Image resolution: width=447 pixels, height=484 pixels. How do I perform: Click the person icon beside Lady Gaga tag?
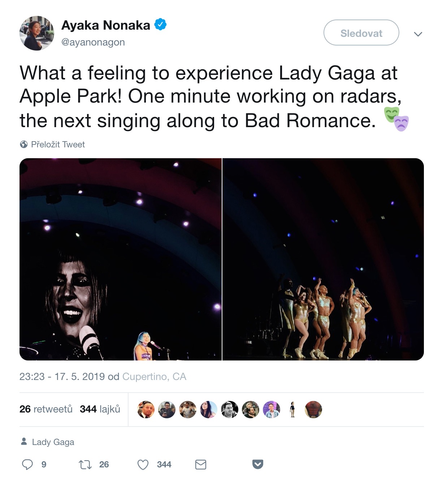pyautogui.click(x=24, y=441)
